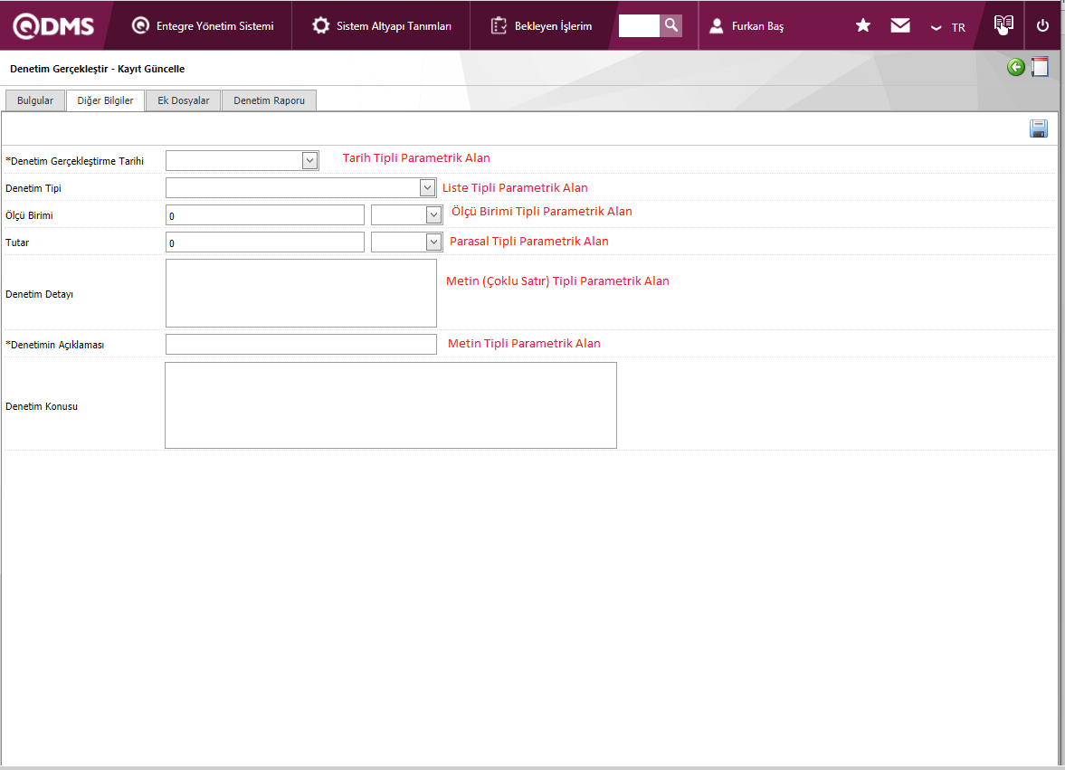This screenshot has width=1065, height=770.
Task: Open the Bekleyen İşlerim menu
Action: coord(541,26)
